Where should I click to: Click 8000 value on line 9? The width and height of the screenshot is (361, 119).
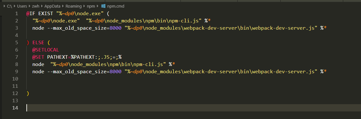(115, 72)
